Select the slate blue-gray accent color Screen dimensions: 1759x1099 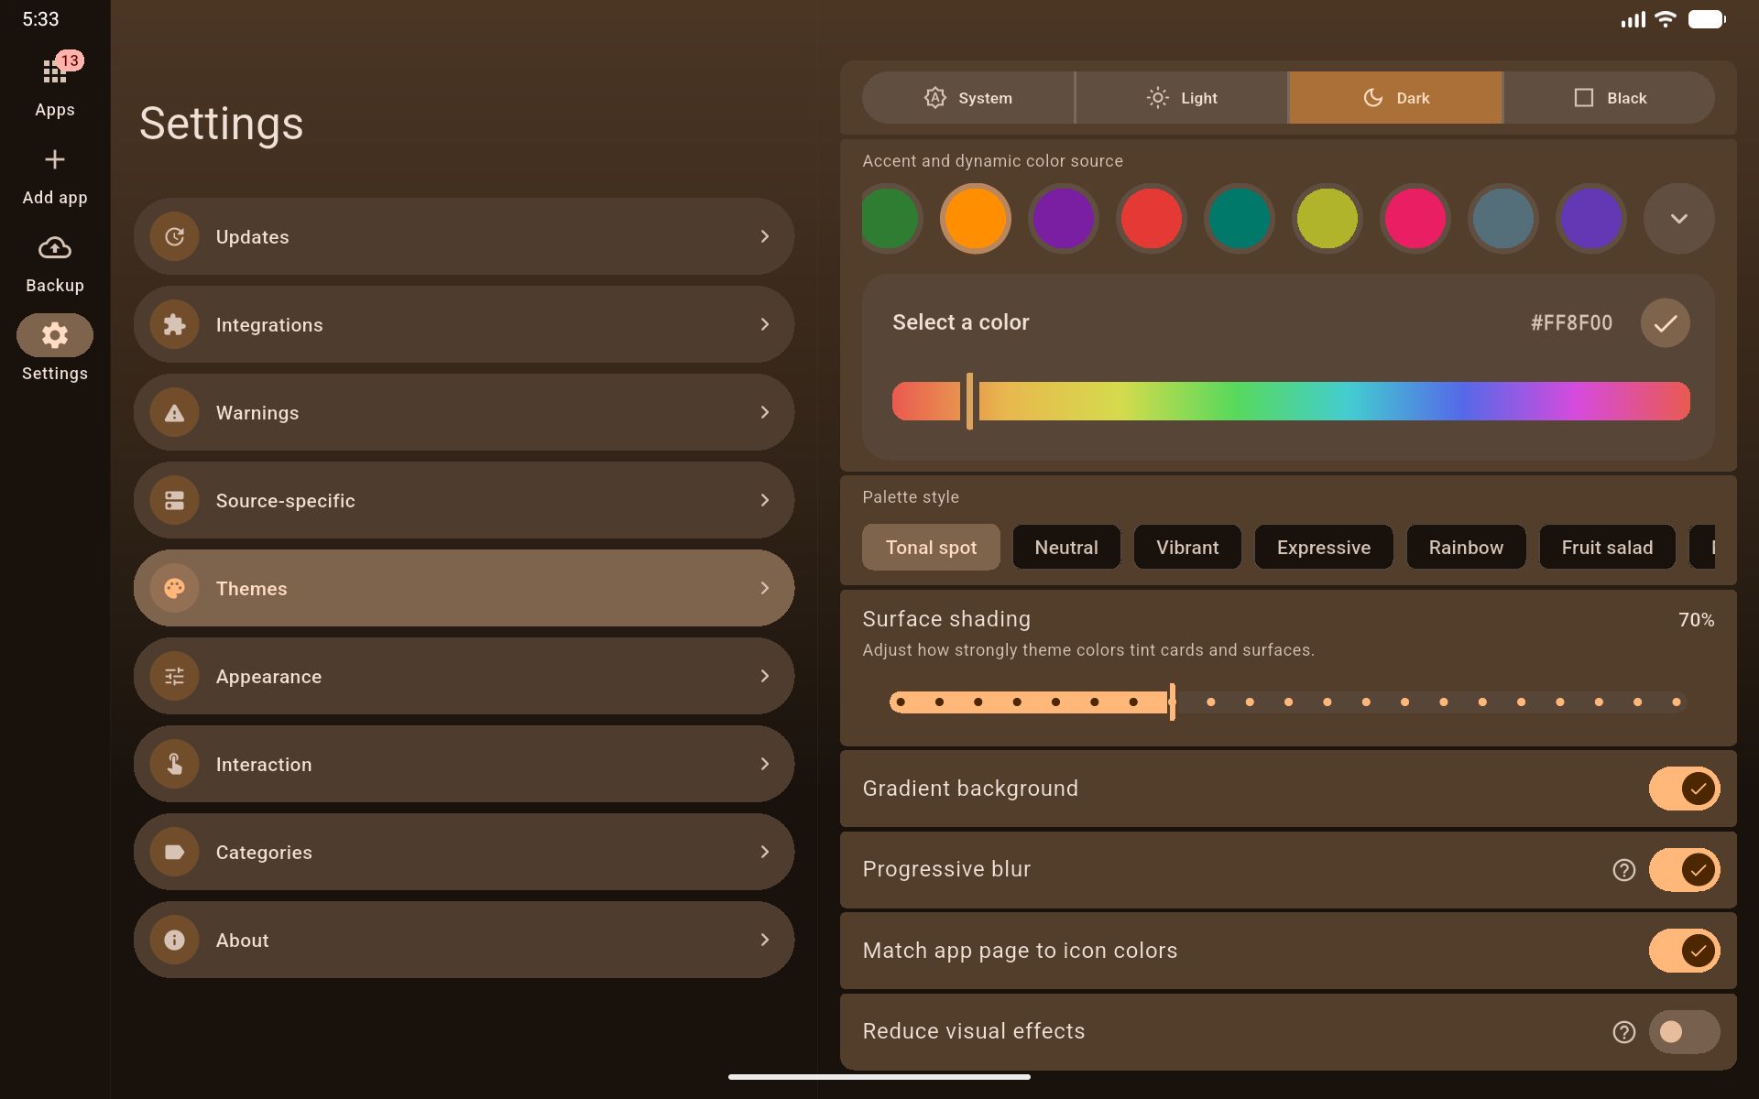1502,218
